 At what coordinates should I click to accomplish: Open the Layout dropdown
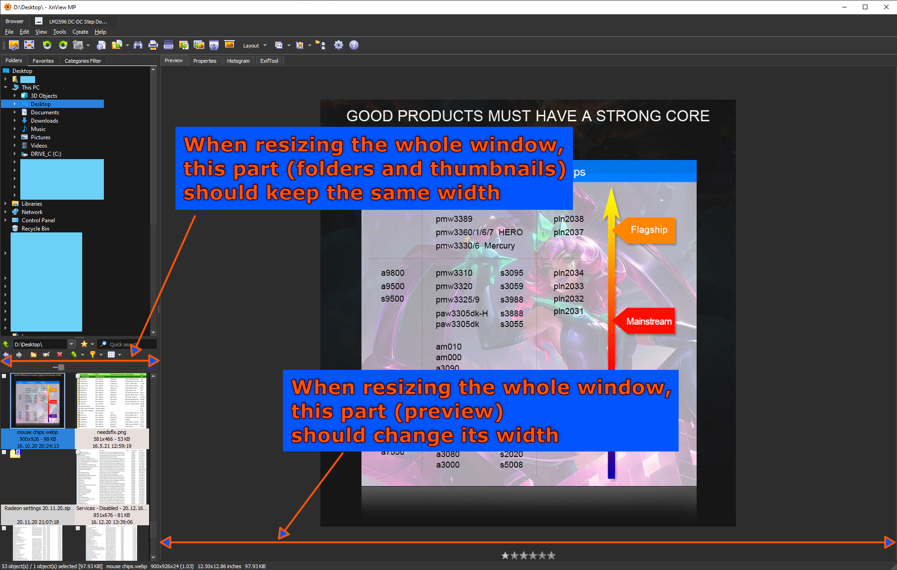click(254, 45)
